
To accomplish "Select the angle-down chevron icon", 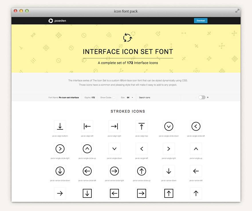I will [114, 149].
